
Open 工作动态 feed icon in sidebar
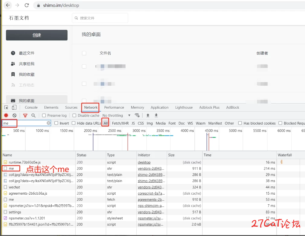13,85
